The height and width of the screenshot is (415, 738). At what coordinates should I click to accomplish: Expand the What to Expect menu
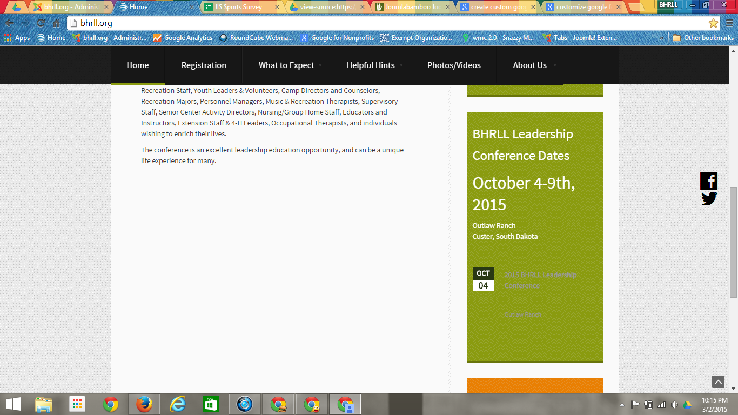pyautogui.click(x=286, y=65)
